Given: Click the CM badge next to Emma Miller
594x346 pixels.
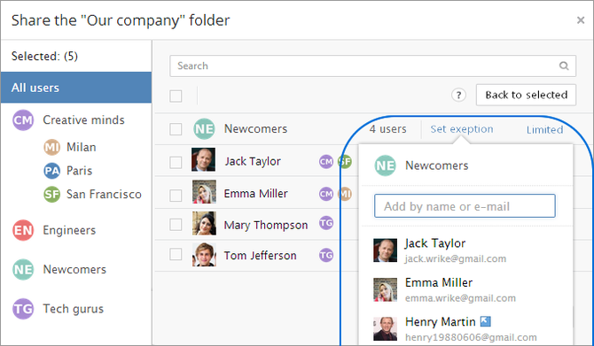Looking at the screenshot, I should coord(325,194).
